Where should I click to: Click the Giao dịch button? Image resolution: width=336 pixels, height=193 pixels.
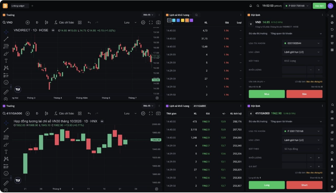click(x=319, y=6)
